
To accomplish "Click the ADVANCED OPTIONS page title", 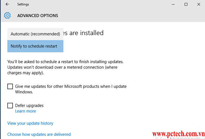I will click(x=38, y=15).
